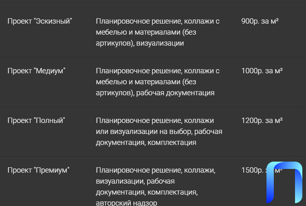Click the 1500р. price in Премиум row
This screenshot has width=306, height=206.
pyautogui.click(x=252, y=170)
